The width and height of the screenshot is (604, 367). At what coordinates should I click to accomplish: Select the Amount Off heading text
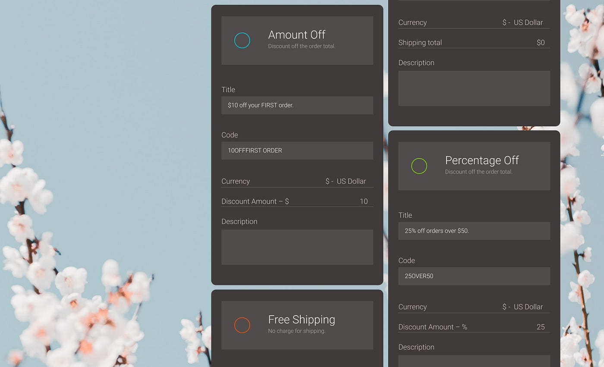[296, 35]
